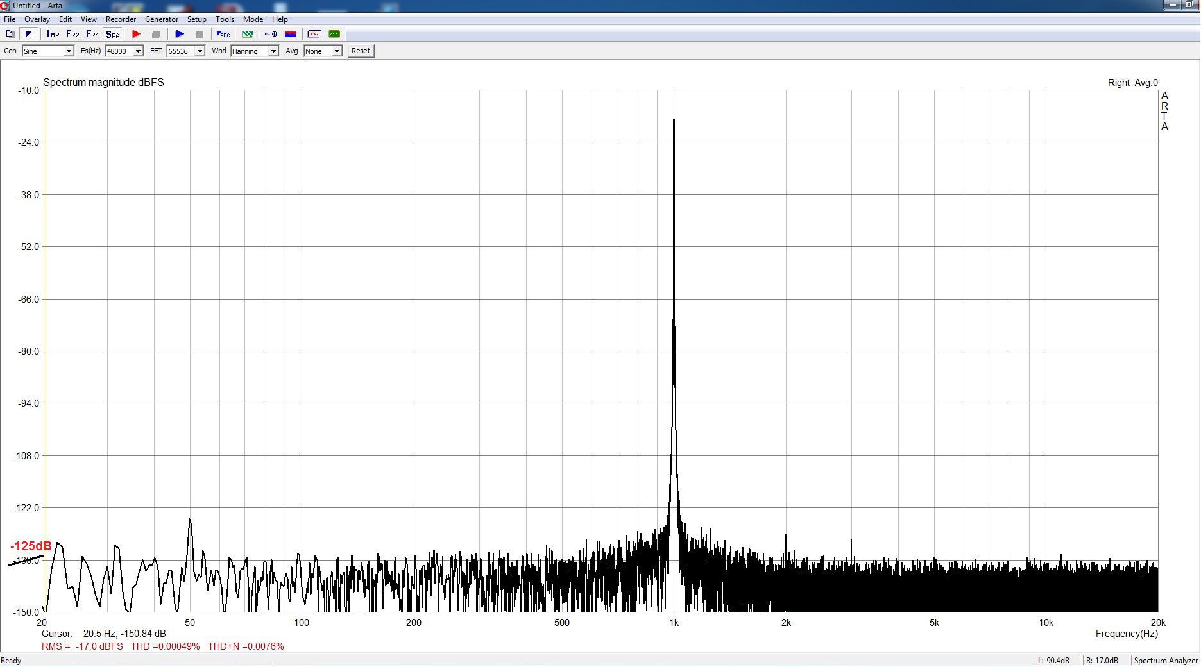Screen dimensions: 1201x667
Task: Click the Reset button
Action: (361, 51)
